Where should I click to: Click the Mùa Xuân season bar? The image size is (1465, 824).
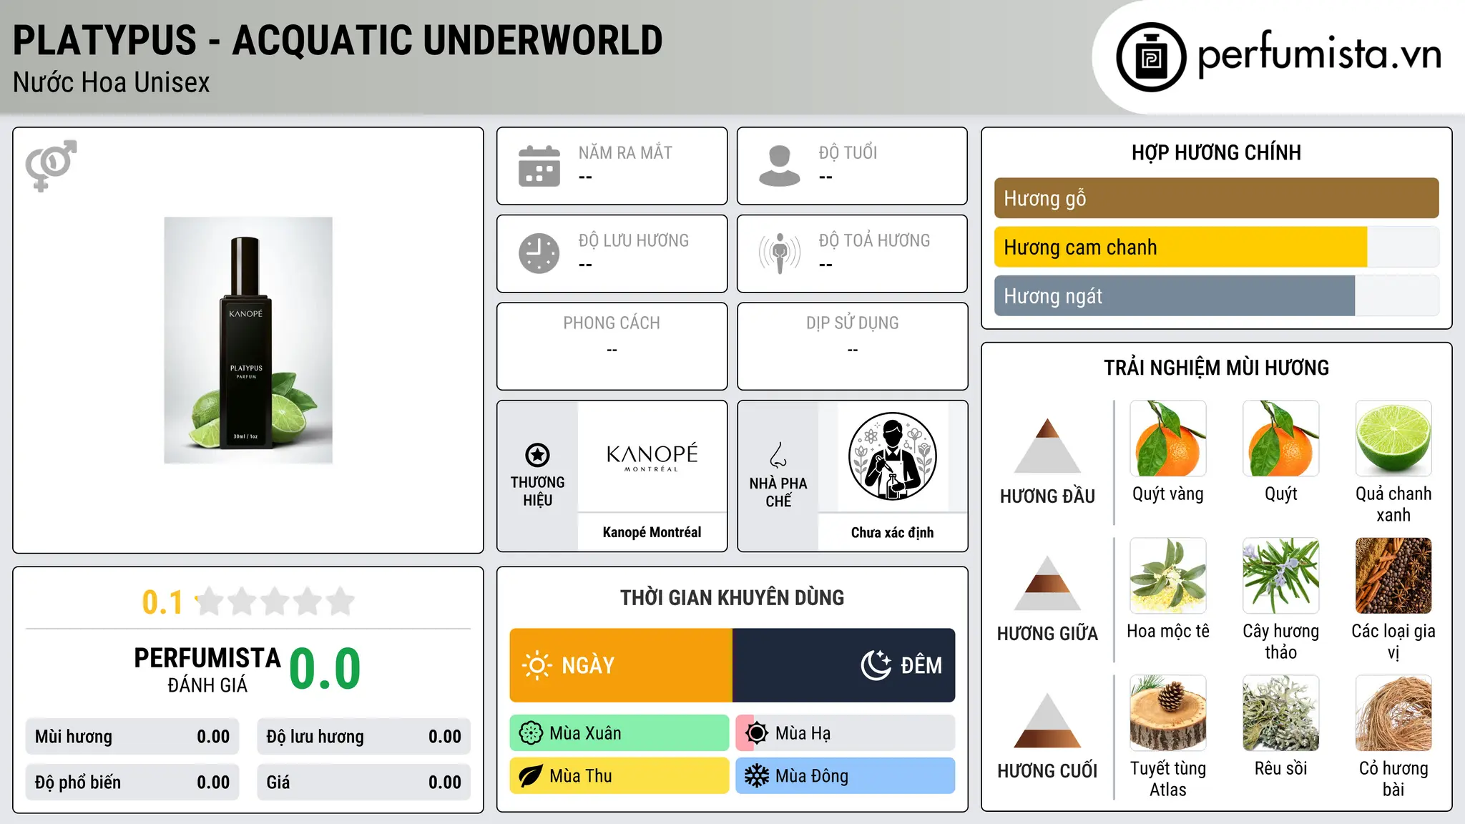tap(619, 733)
